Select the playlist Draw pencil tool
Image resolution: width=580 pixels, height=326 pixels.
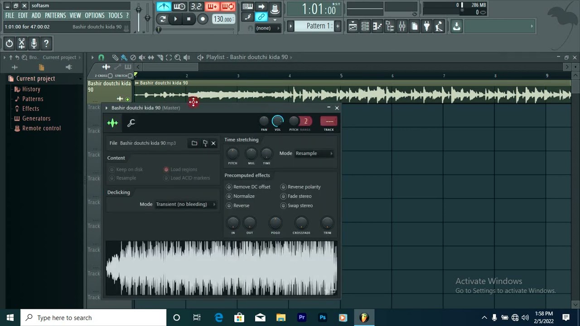[x=115, y=58]
